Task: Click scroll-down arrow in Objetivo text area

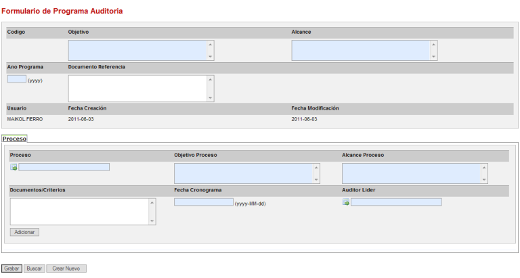Action: point(210,57)
